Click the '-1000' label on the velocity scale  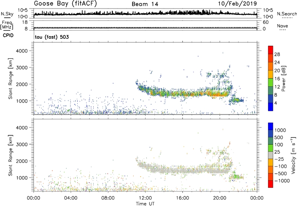coord(282,181)
